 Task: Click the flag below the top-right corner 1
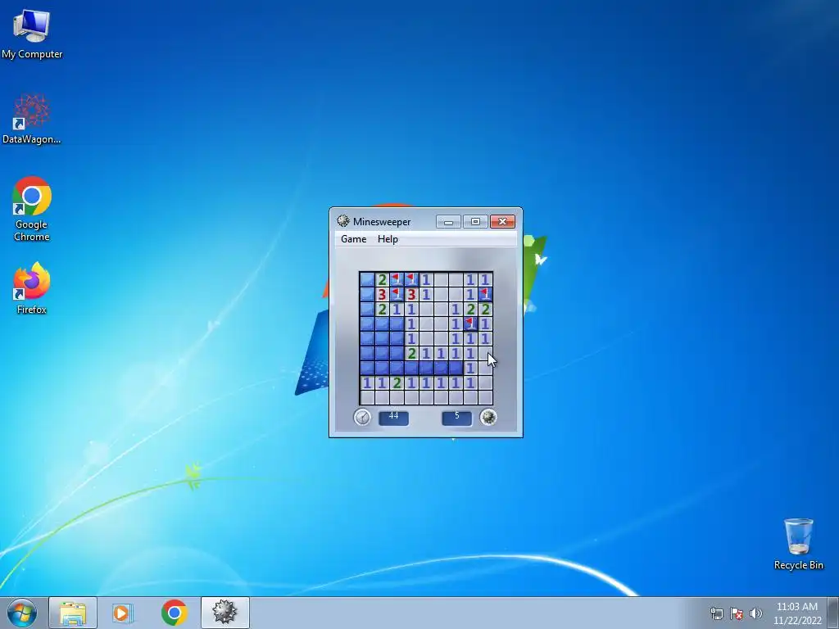[x=485, y=294]
